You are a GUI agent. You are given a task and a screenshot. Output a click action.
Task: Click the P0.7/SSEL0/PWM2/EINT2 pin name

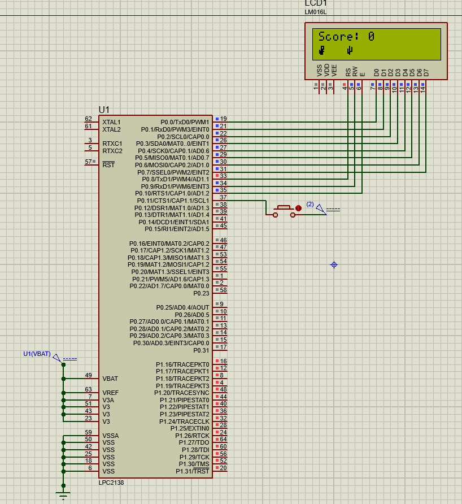173,172
